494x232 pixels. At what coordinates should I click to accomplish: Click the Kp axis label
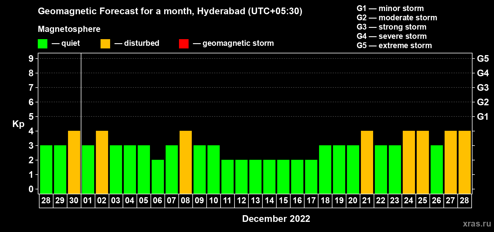[18, 124]
